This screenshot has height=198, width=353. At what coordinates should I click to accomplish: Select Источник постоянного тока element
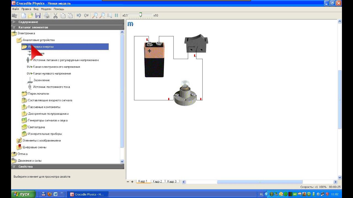[x=51, y=87]
